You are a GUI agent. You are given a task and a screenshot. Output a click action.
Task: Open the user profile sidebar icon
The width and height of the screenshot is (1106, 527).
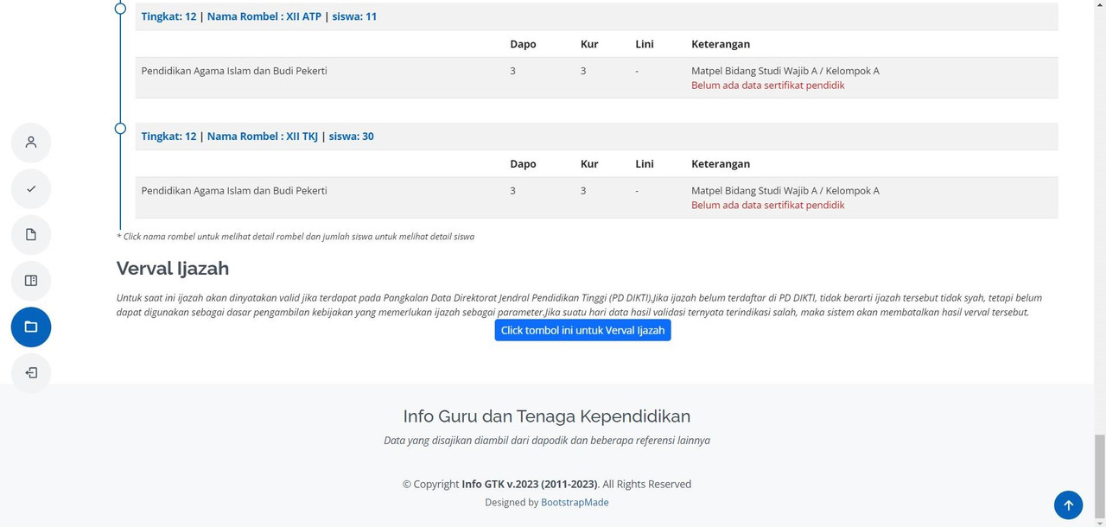click(x=31, y=143)
